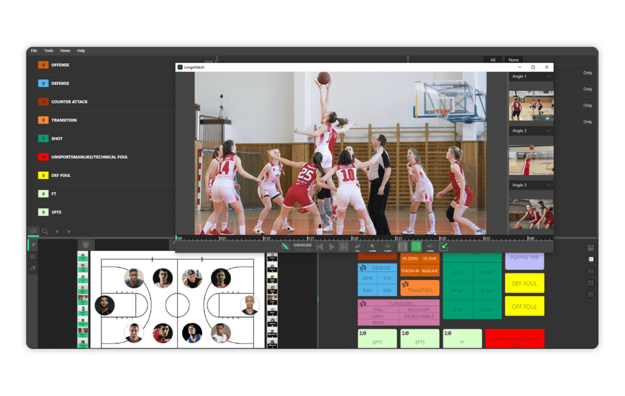Click the detach video arrow icon
The image size is (625, 396).
[x=444, y=247]
